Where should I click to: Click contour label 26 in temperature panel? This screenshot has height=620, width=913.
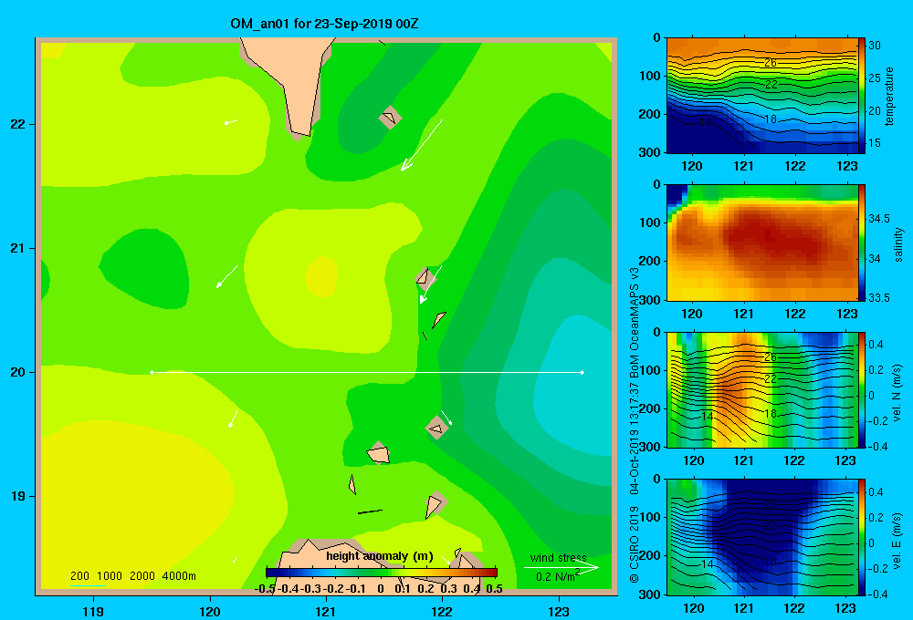coord(771,62)
